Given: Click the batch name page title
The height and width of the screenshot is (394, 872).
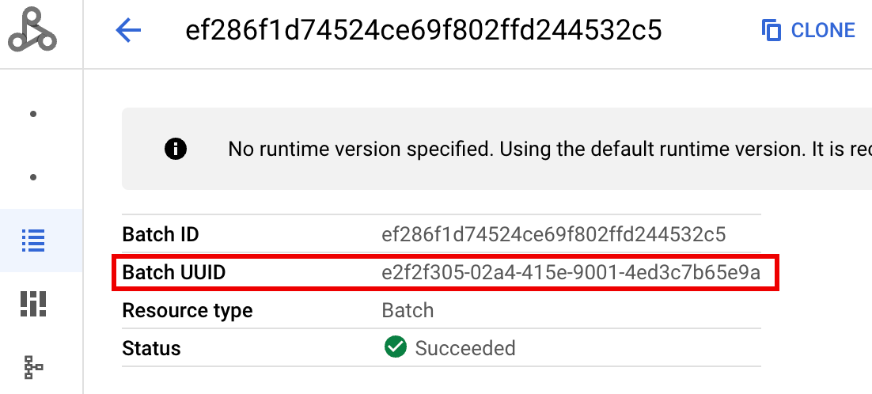Looking at the screenshot, I should click(423, 31).
